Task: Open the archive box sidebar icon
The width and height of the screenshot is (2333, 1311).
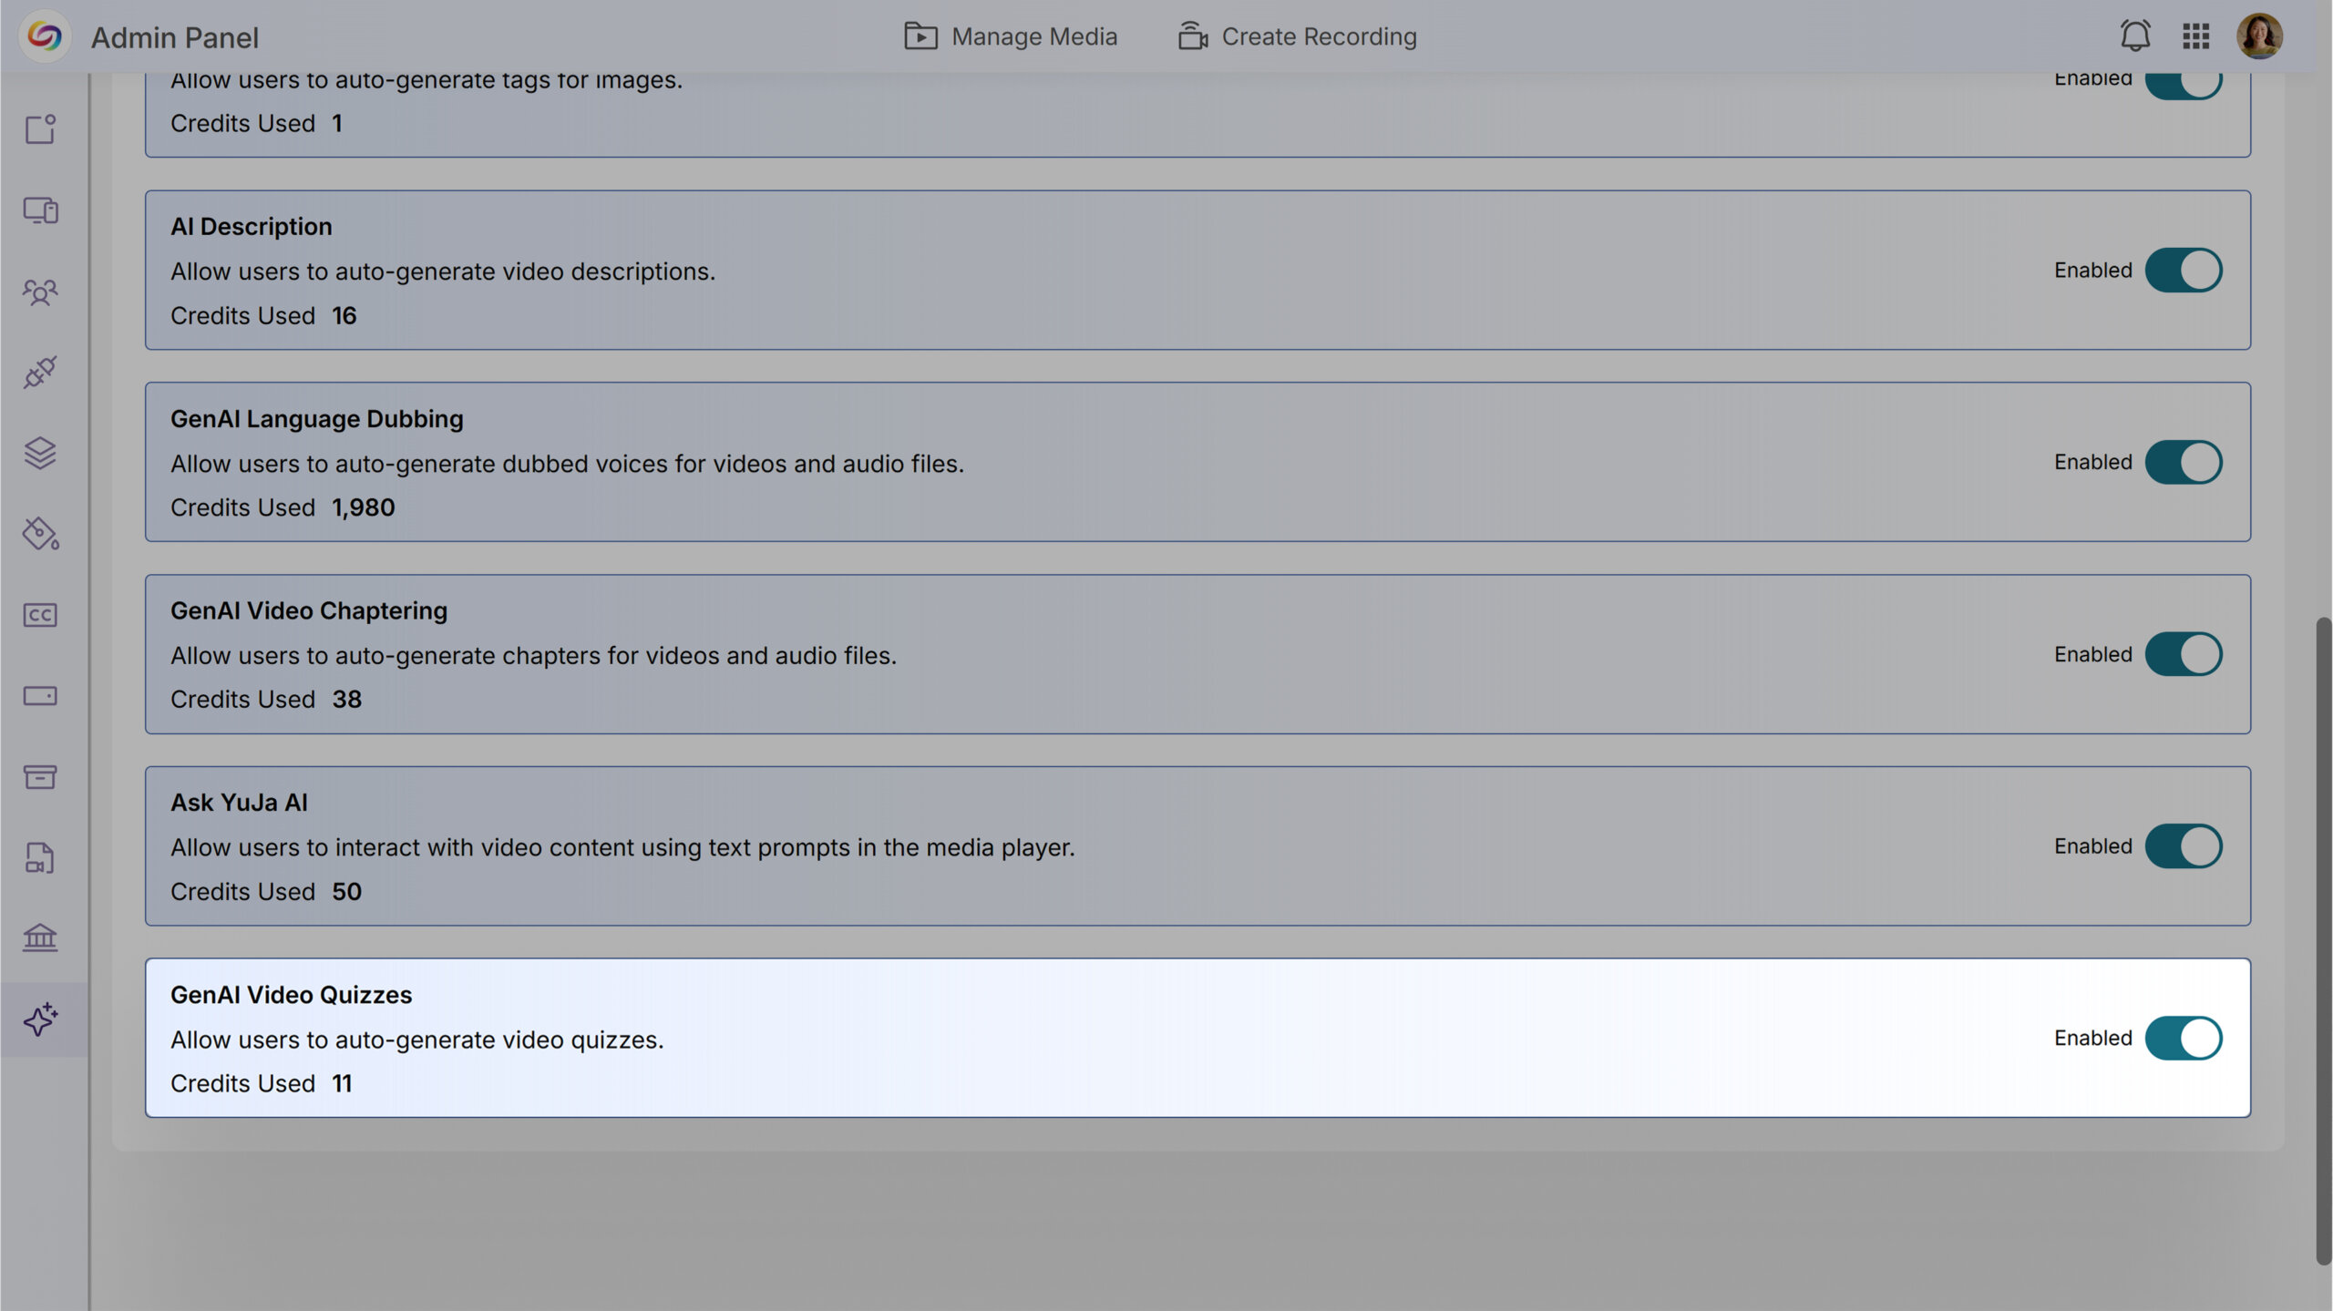Action: (x=40, y=776)
